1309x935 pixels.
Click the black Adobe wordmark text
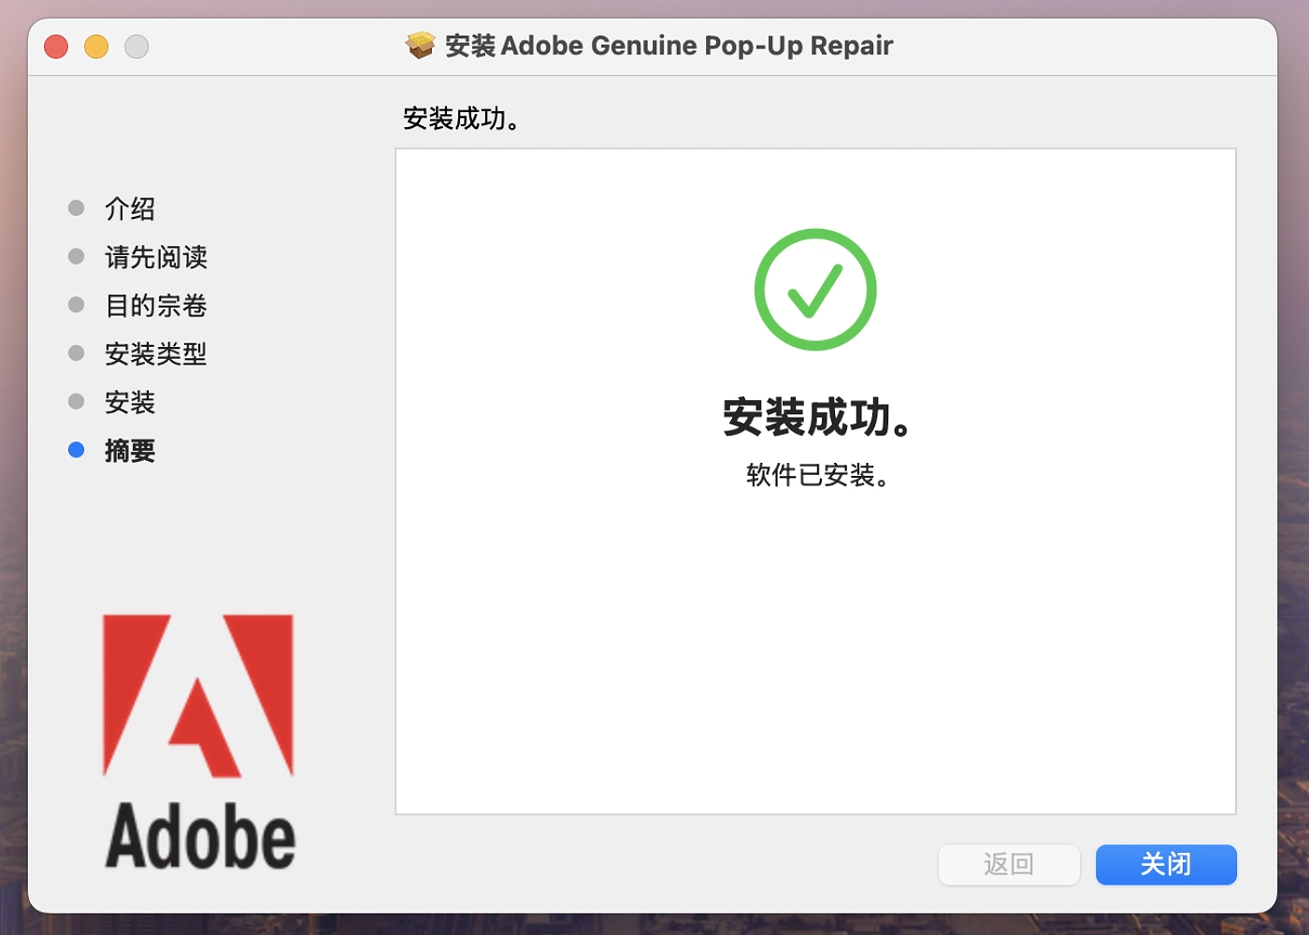click(x=200, y=836)
